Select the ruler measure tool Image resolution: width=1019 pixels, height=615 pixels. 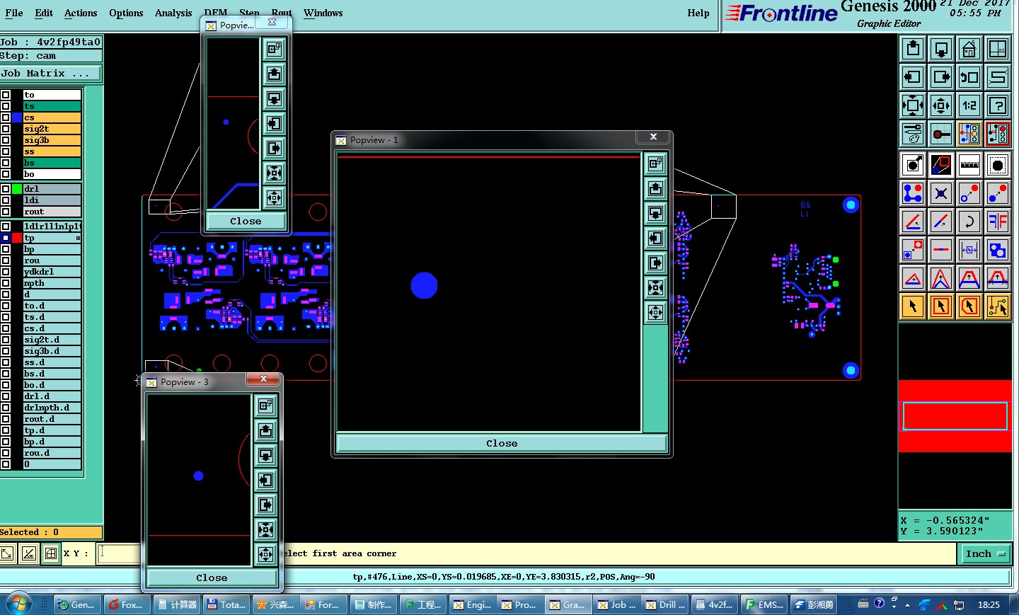coord(969,166)
